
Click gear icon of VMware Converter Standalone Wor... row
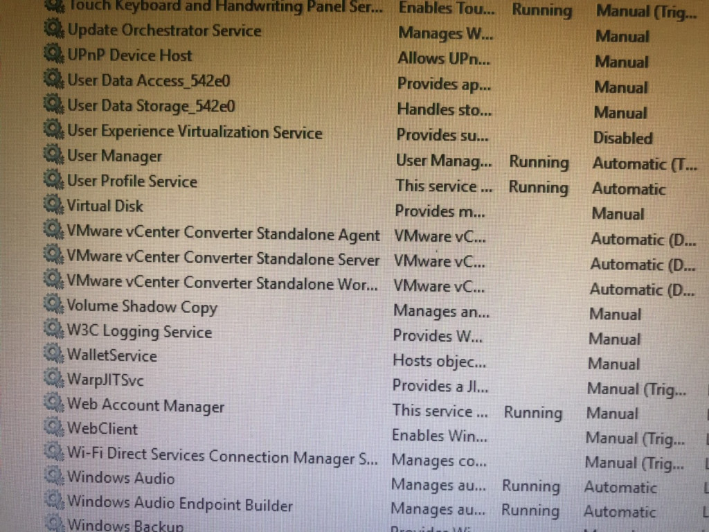(x=53, y=278)
